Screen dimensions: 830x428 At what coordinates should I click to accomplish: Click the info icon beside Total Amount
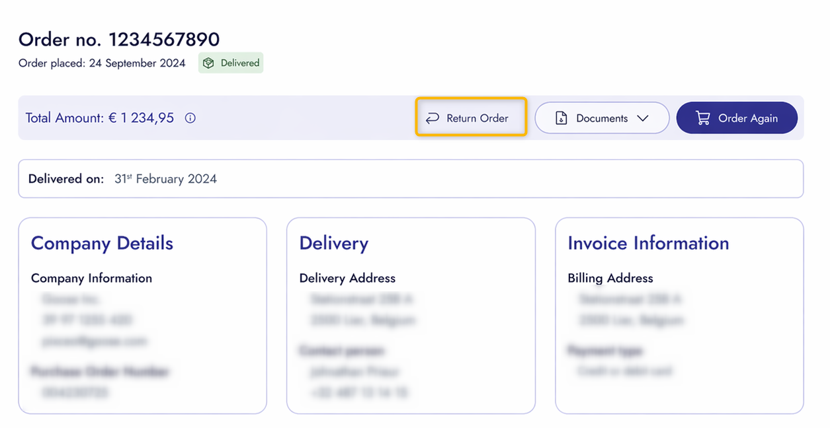190,118
